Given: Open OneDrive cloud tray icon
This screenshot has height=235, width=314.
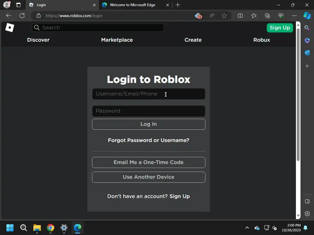Looking at the screenshot, I should [257, 228].
